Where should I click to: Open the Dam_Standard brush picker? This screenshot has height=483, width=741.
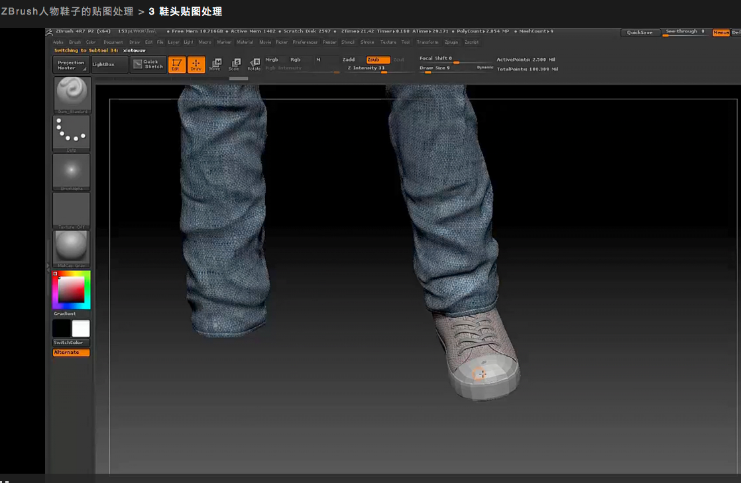pyautogui.click(x=72, y=95)
